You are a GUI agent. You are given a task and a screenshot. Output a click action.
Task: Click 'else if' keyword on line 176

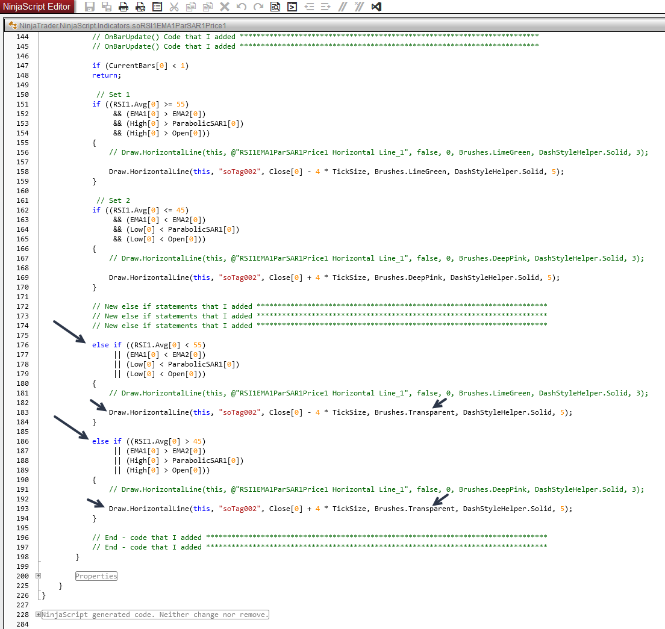pyautogui.click(x=107, y=345)
